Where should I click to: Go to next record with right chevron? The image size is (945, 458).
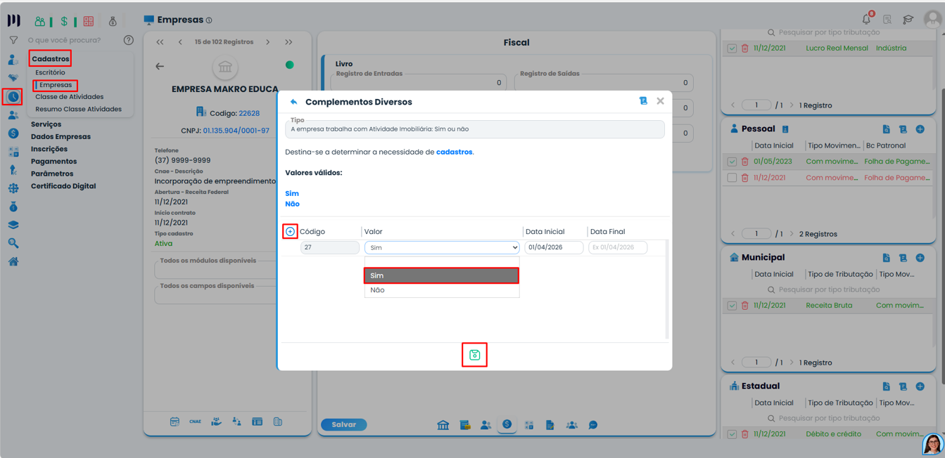click(x=268, y=42)
